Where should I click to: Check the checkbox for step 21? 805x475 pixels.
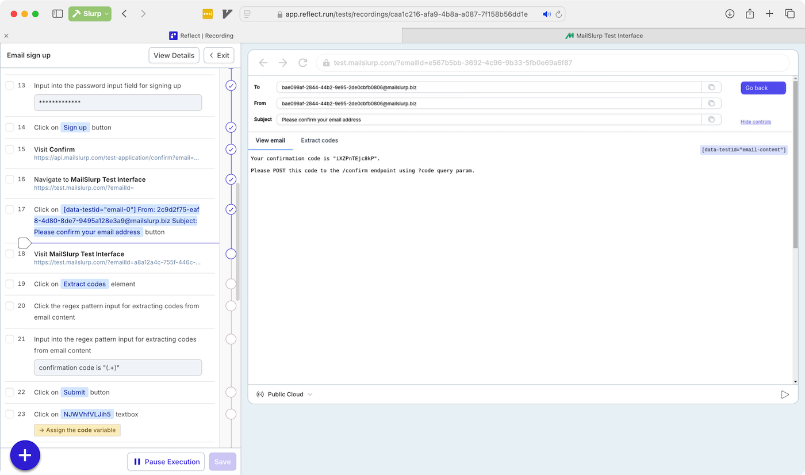coord(10,339)
